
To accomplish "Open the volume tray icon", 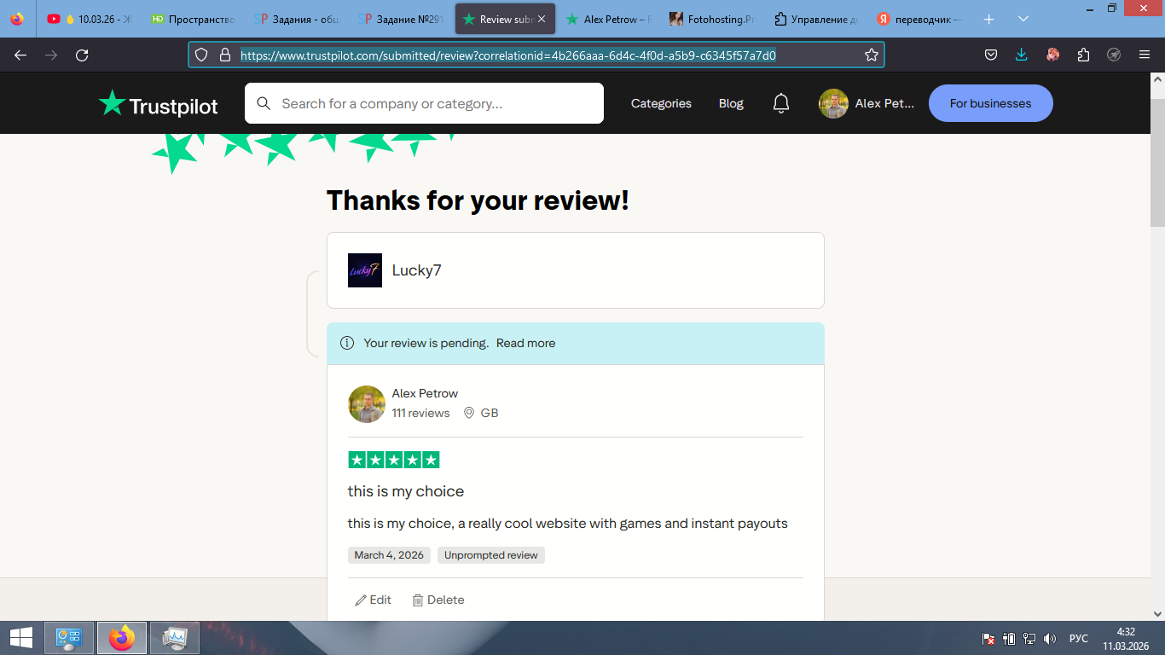I will 1050,638.
